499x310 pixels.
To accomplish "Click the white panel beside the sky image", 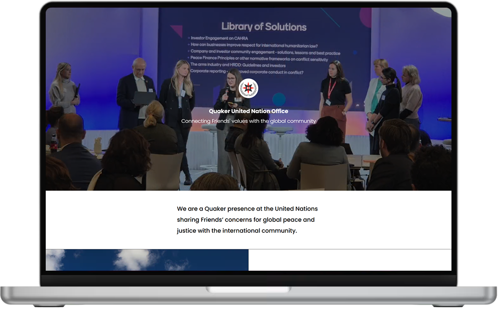I will coord(350,260).
